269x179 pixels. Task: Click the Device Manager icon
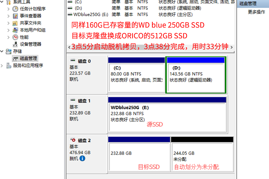[x=15, y=44]
